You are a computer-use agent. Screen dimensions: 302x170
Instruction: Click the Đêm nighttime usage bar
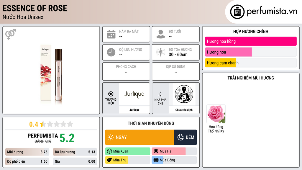point(186,137)
